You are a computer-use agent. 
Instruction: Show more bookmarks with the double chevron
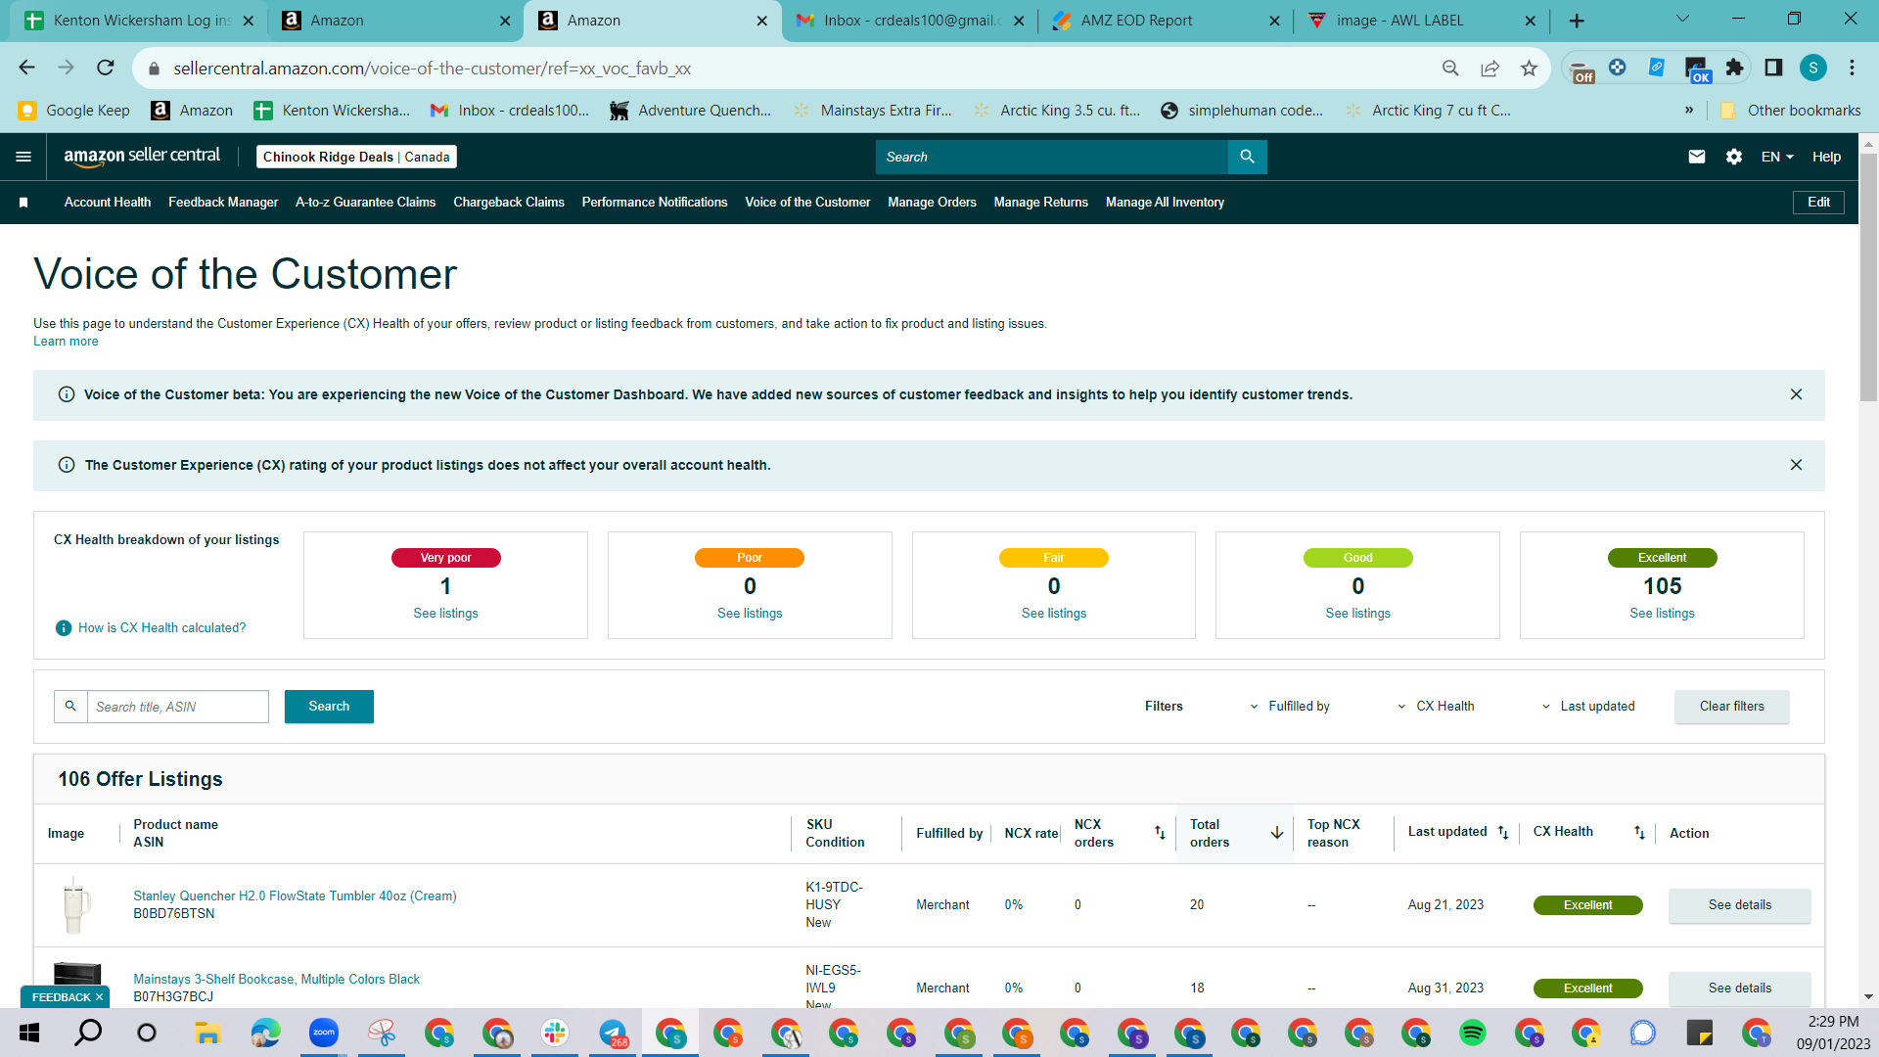pyautogui.click(x=1689, y=111)
